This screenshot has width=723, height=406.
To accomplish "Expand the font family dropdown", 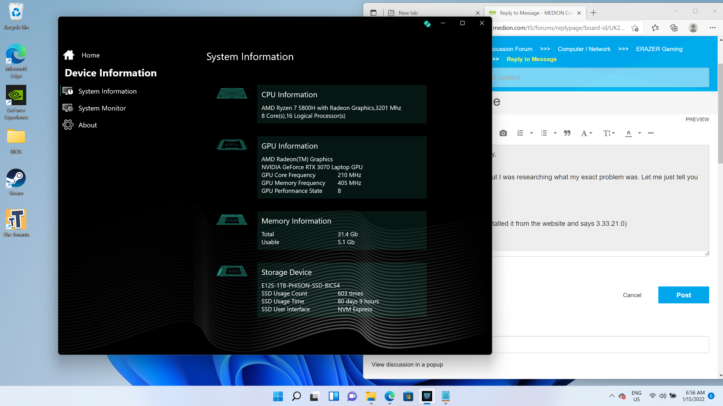I will click(586, 133).
